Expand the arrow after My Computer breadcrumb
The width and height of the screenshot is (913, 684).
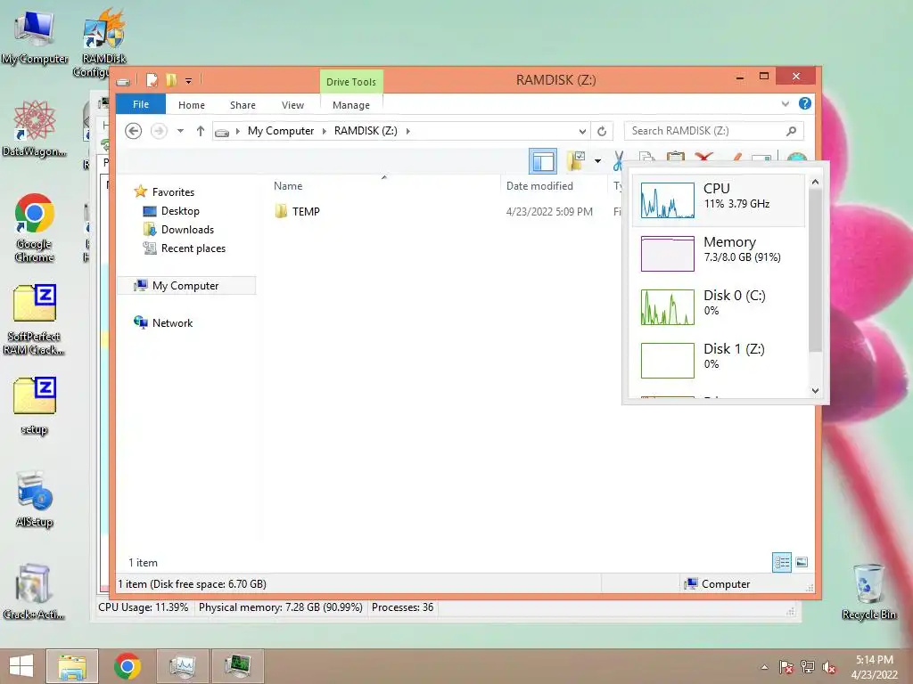[325, 132]
